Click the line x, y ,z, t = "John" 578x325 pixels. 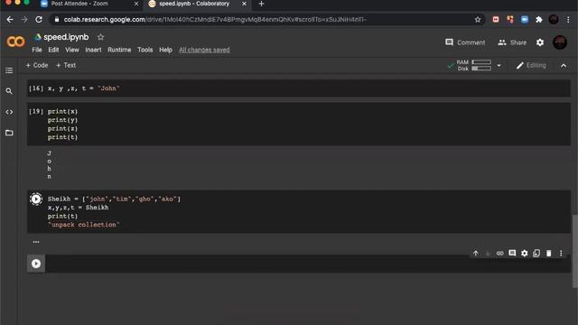[84, 88]
